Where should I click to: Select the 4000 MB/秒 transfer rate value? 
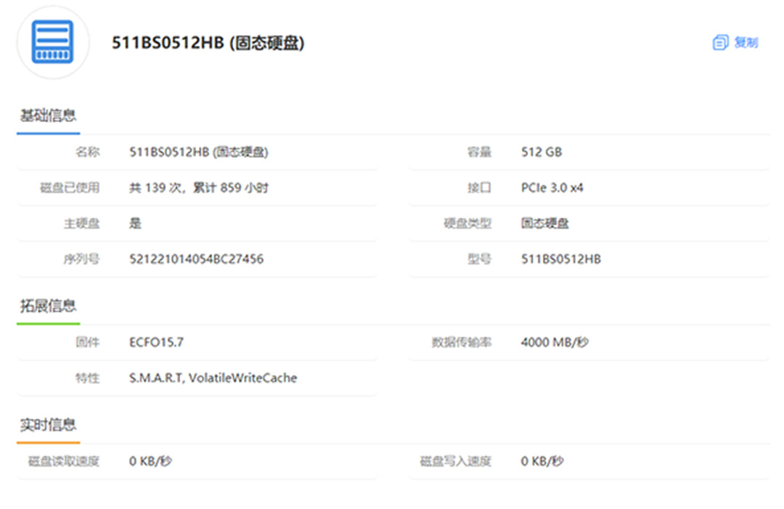click(x=554, y=342)
